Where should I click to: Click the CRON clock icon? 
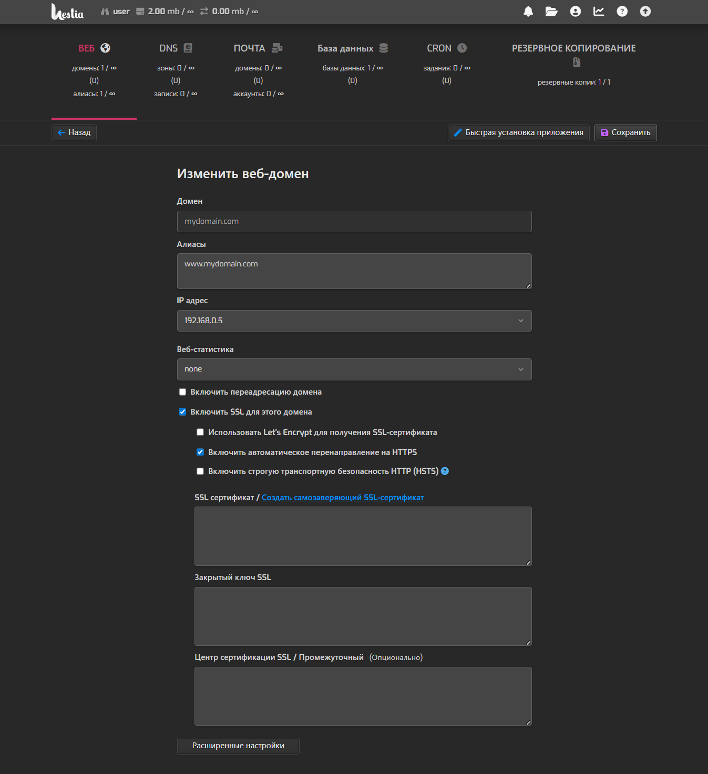pyautogui.click(x=462, y=48)
